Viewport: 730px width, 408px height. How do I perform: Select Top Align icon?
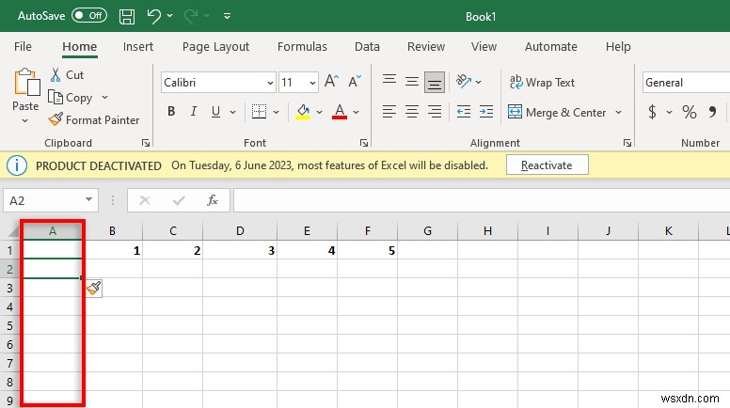(x=389, y=82)
